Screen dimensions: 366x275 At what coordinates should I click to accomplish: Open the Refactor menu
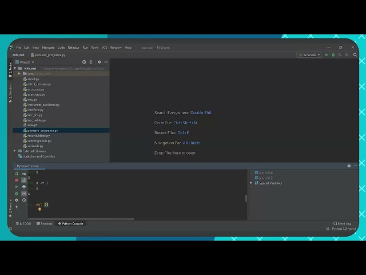click(73, 48)
